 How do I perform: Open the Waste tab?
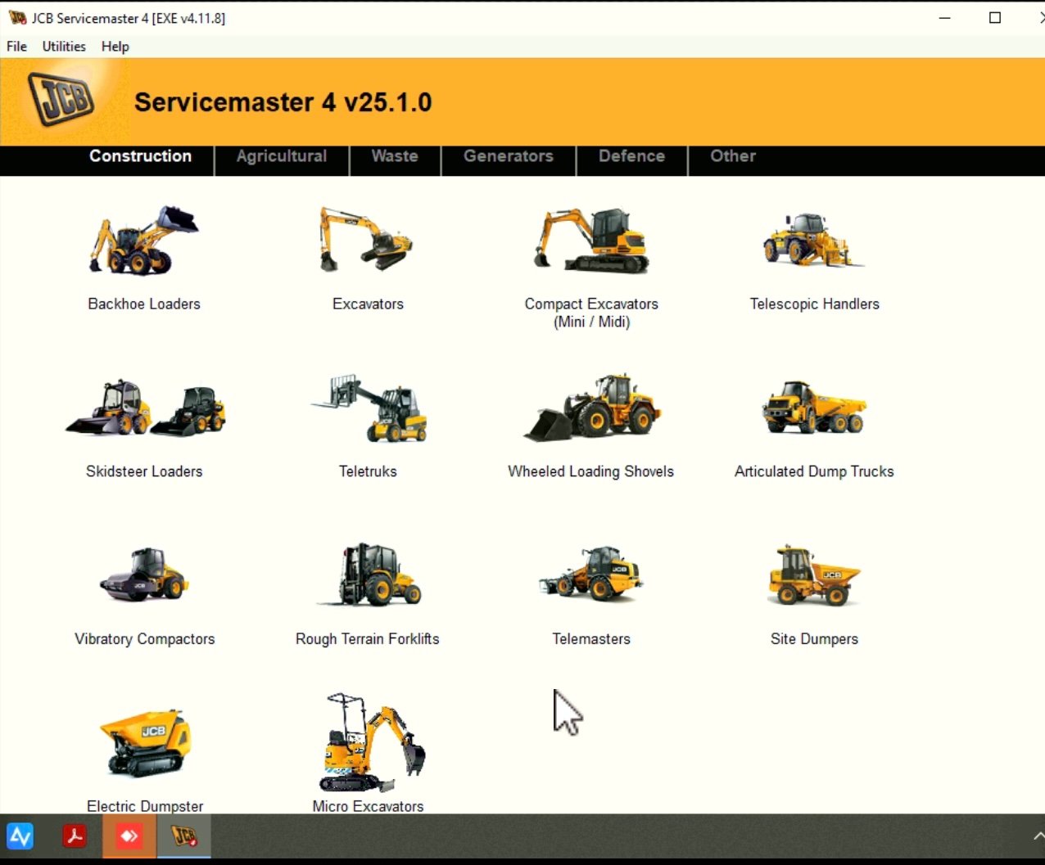(395, 156)
